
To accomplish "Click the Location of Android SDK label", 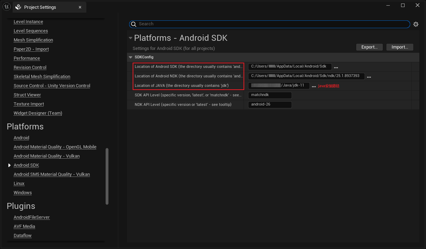I will 188,67.
